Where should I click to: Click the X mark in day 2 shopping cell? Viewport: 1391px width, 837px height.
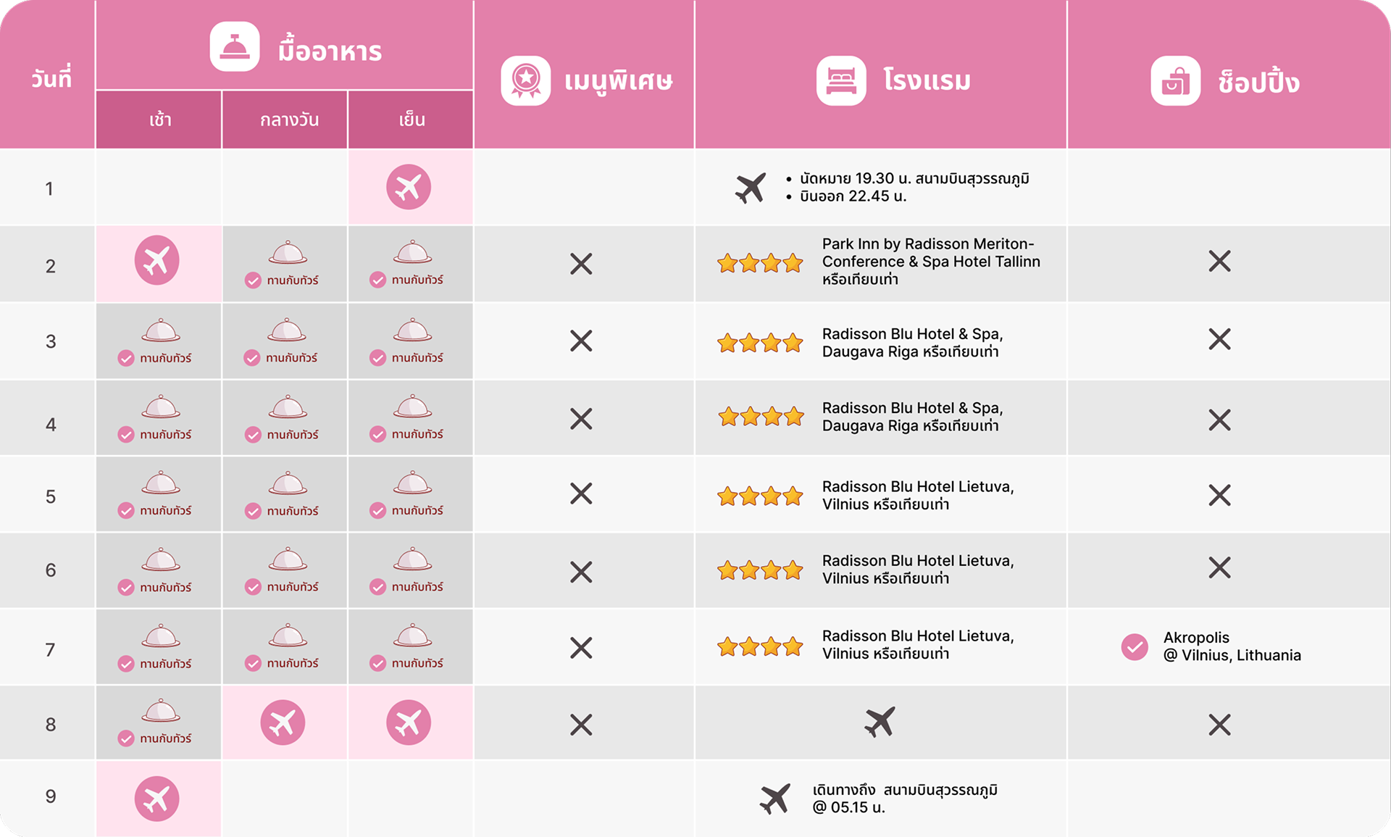point(1219,262)
